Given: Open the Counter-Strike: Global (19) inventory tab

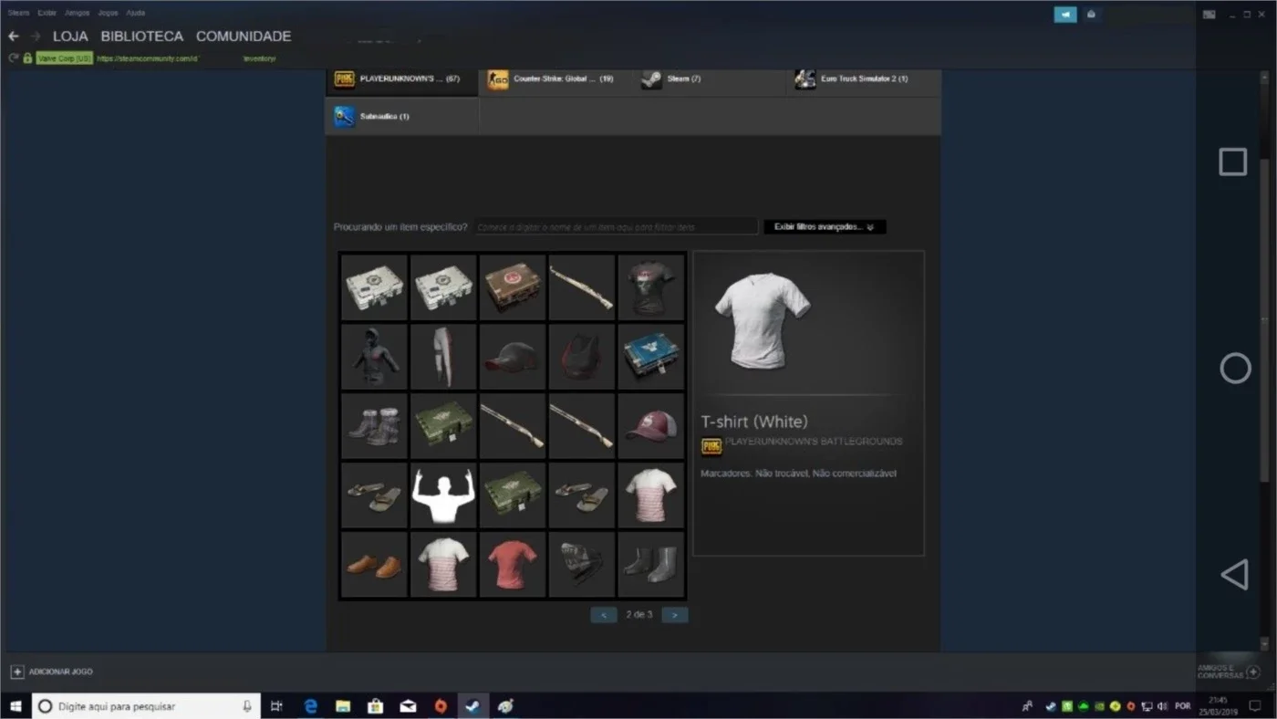Looking at the screenshot, I should coord(555,79).
